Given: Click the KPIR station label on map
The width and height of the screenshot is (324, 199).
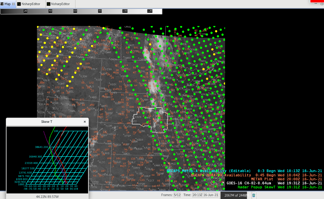Looking at the screenshot, I should pyautogui.click(x=131, y=111).
